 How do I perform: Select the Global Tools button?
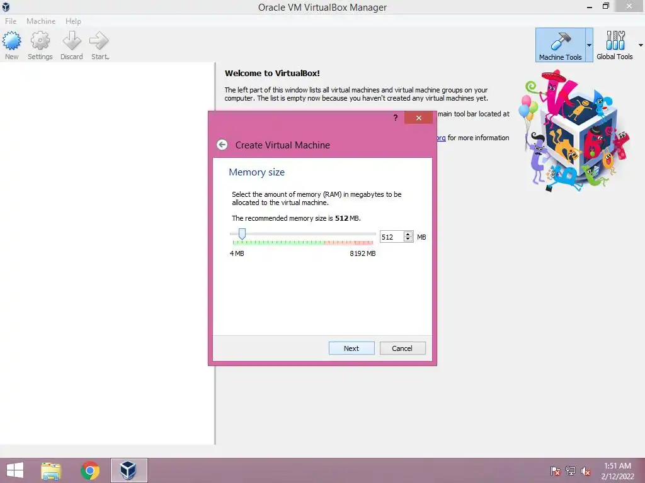615,45
